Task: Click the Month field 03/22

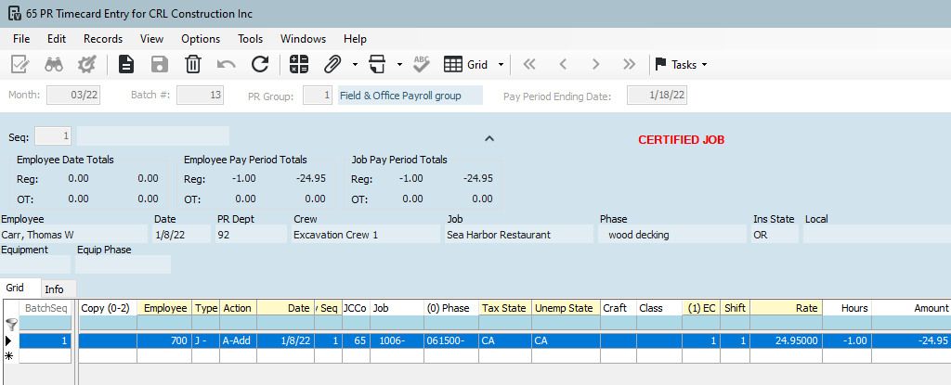Action: (x=73, y=96)
